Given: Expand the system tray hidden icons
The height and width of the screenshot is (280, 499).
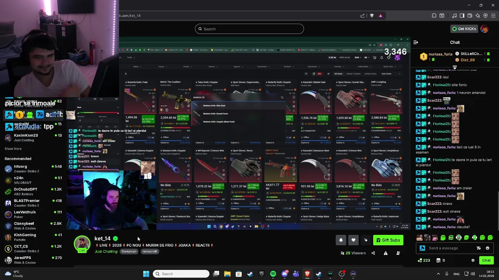Looking at the screenshot, I should click(x=438, y=274).
